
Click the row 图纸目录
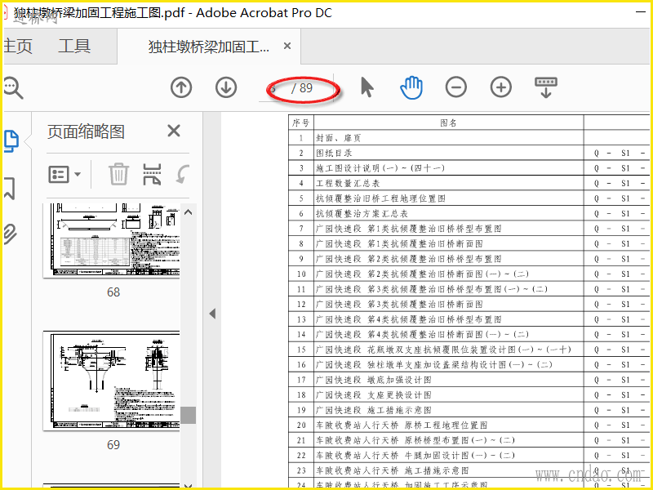pyautogui.click(x=469, y=153)
